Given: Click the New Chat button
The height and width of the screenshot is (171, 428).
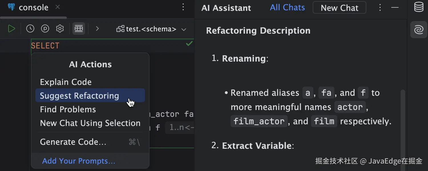Looking at the screenshot, I should (339, 8).
